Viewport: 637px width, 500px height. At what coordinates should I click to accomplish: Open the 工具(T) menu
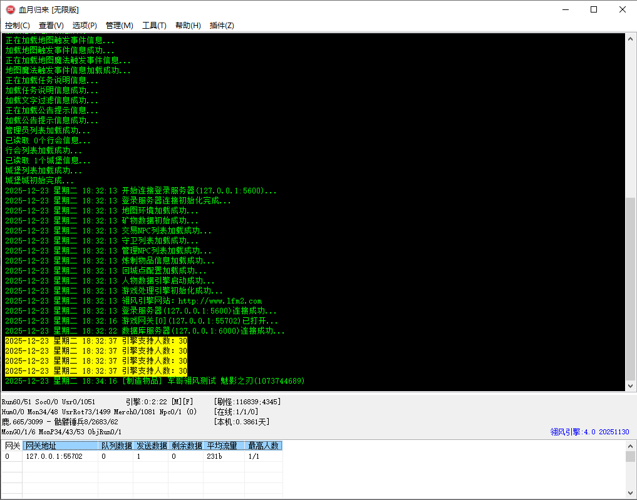(x=154, y=26)
